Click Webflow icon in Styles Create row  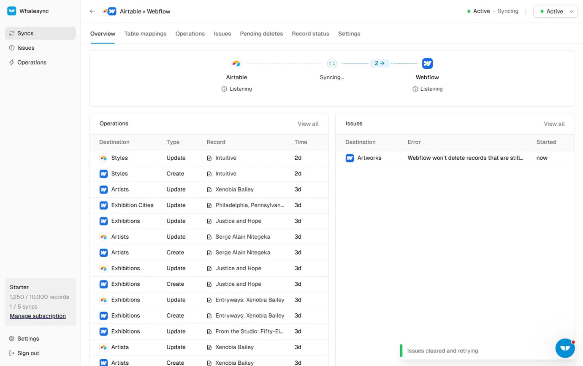[x=103, y=174]
